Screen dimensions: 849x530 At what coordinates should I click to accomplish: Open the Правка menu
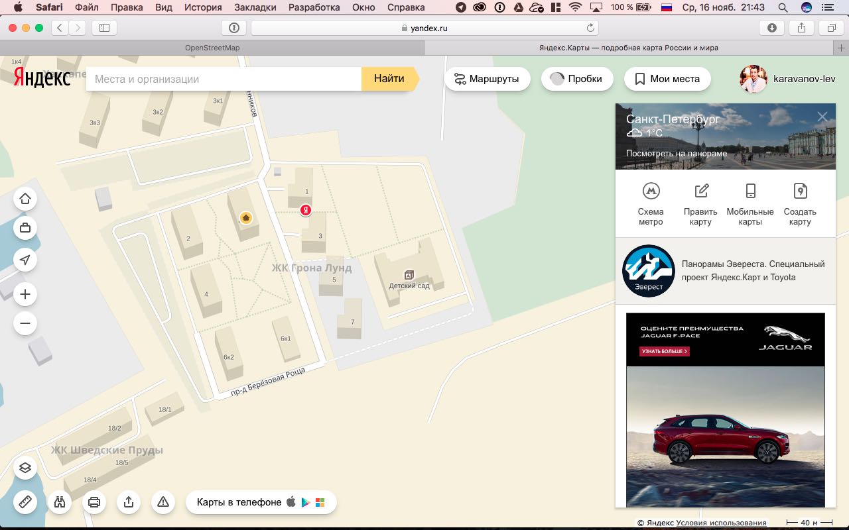127,7
